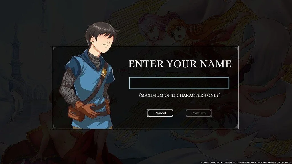Viewport: 292px width, 164px height.
Task: Click the maximum 12 characters note
Action: [x=180, y=95]
